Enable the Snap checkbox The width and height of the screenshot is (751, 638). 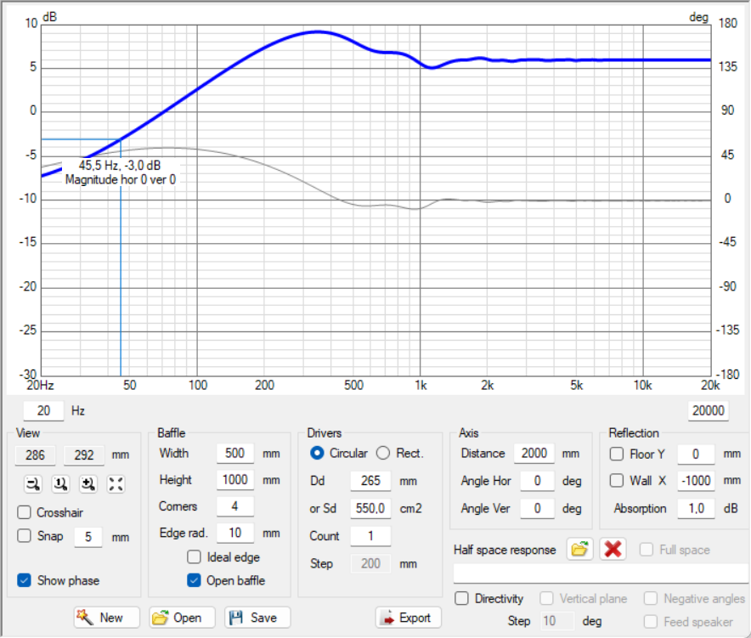point(24,535)
